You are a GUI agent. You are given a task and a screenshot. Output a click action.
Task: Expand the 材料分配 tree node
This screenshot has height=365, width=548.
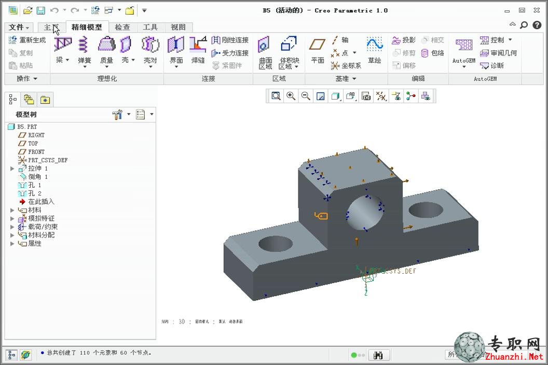[12, 235]
